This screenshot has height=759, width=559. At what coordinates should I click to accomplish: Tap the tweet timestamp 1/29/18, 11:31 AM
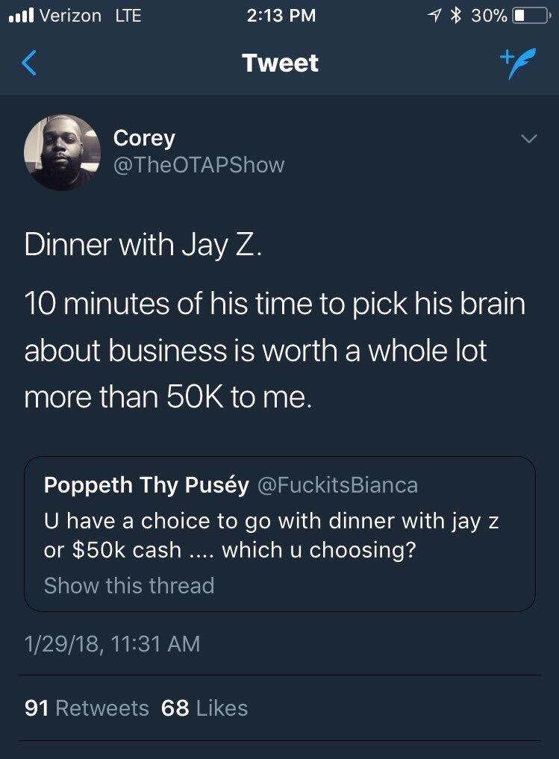click(113, 643)
